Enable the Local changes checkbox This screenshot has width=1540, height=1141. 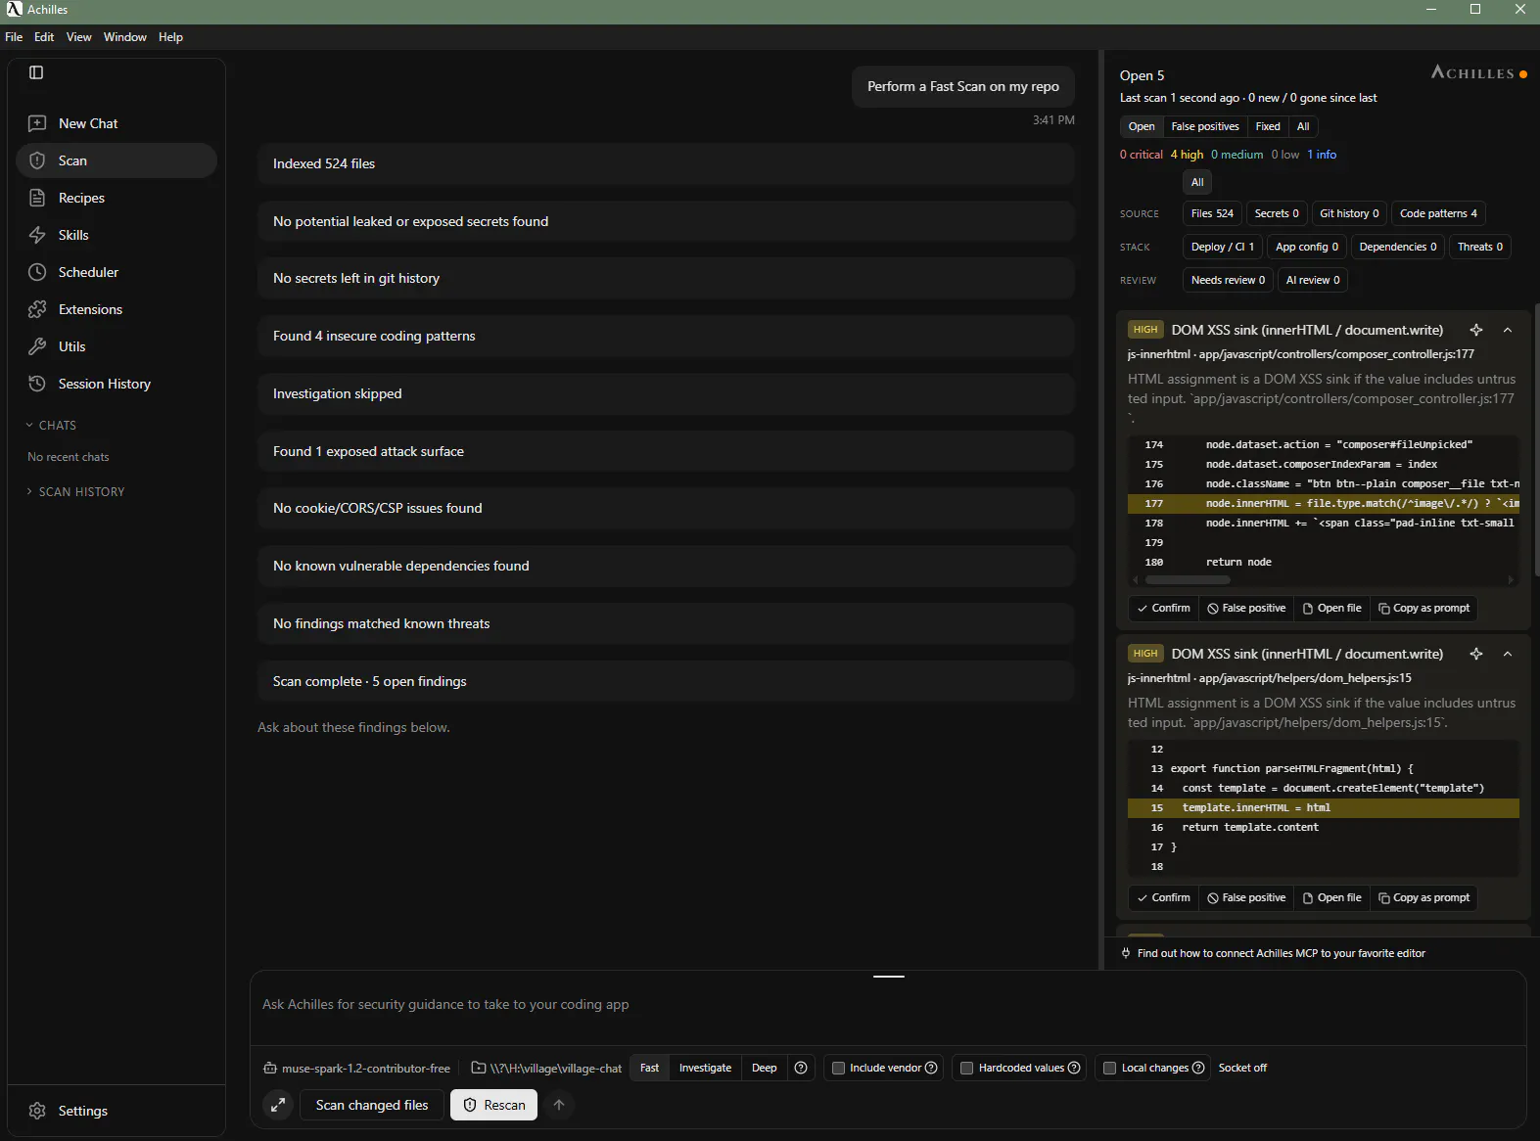(x=1109, y=1068)
